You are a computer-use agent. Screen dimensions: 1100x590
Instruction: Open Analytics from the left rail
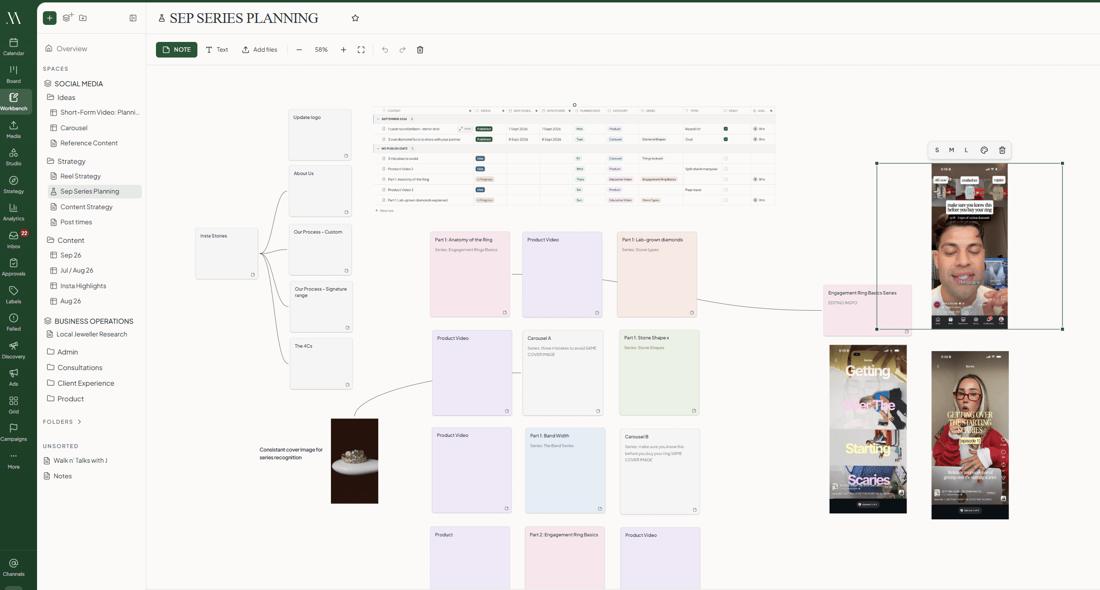(x=14, y=212)
